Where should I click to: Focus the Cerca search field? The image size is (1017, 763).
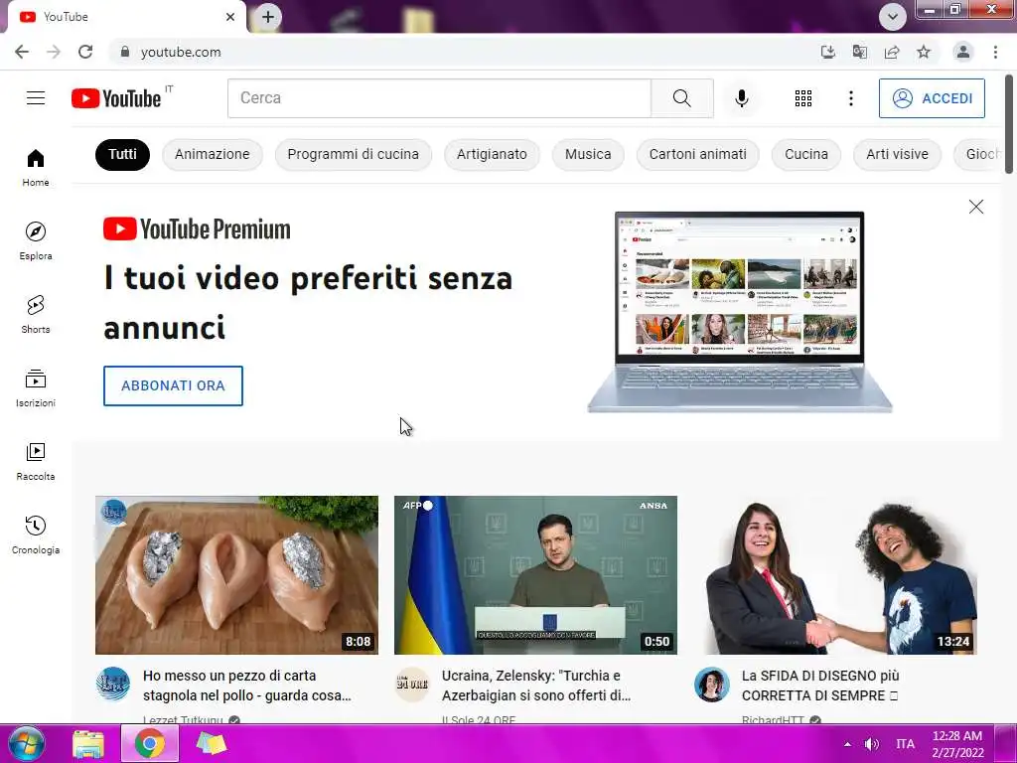[439, 98]
